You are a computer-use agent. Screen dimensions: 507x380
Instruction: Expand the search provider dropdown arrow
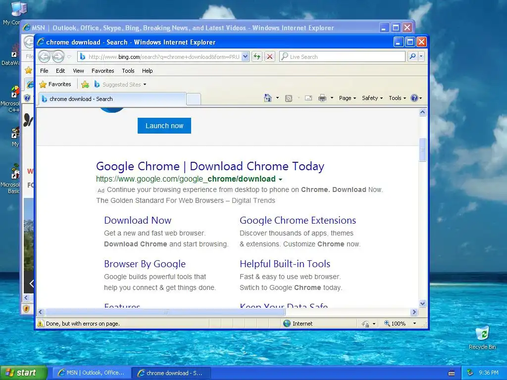(x=421, y=56)
